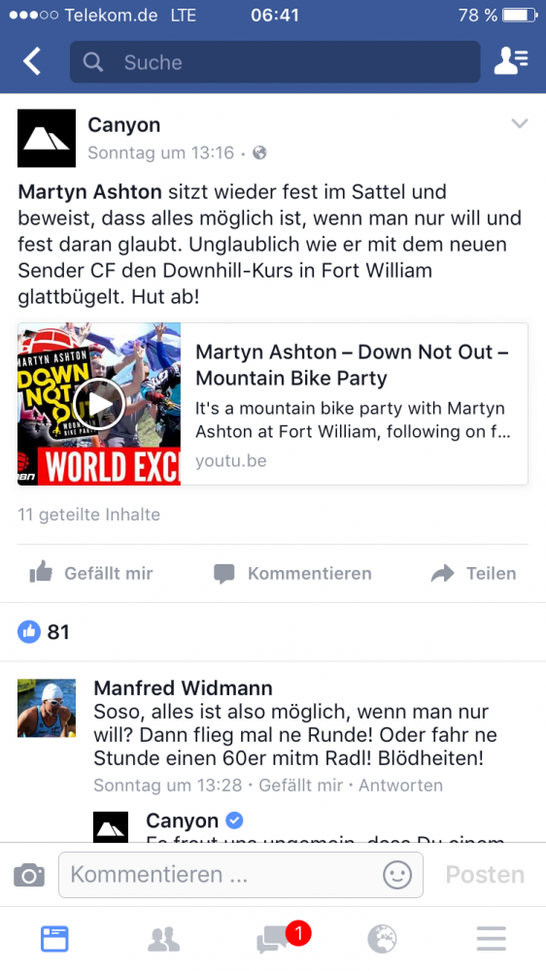
Task: View the 81 likes reaction count
Action: [44, 632]
